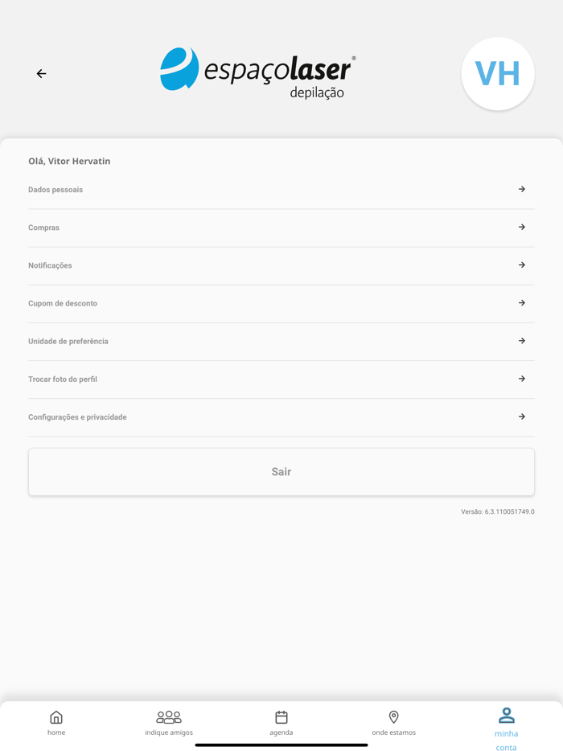The height and width of the screenshot is (751, 563).
Task: Open Compras menu item
Action: (x=281, y=228)
